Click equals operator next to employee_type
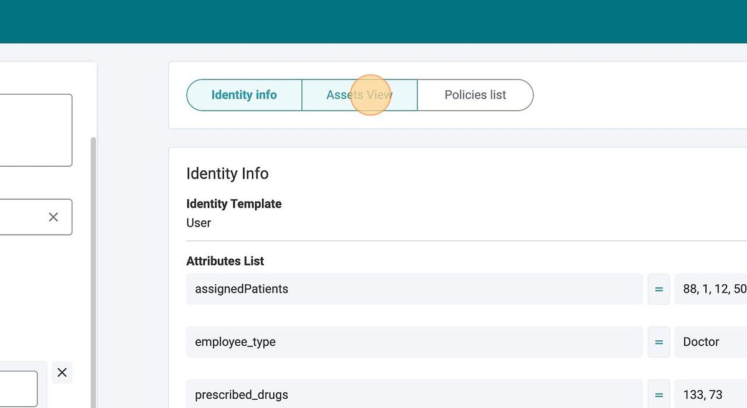 pos(659,342)
